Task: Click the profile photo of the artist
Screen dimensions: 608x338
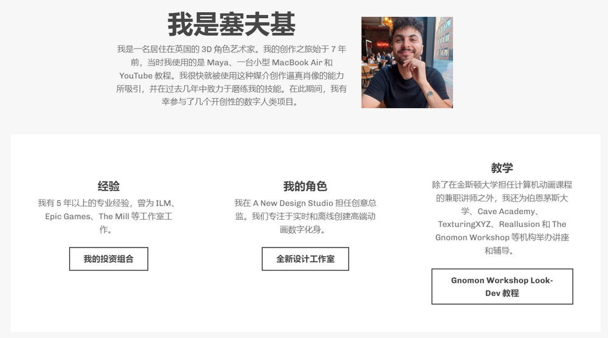Action: coord(407,63)
